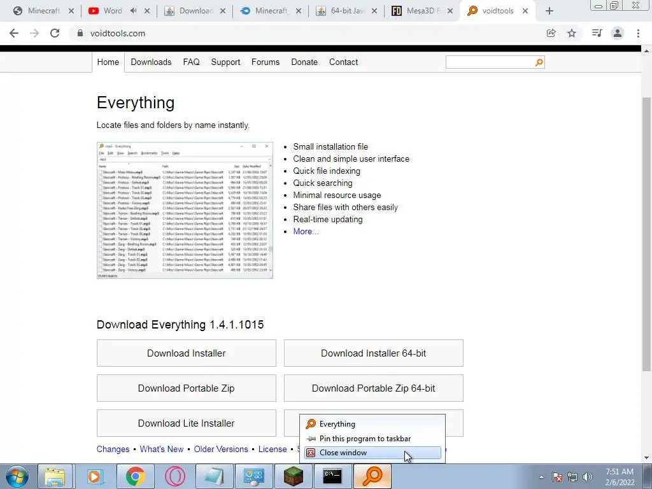Open the Contact nav item

tap(343, 62)
